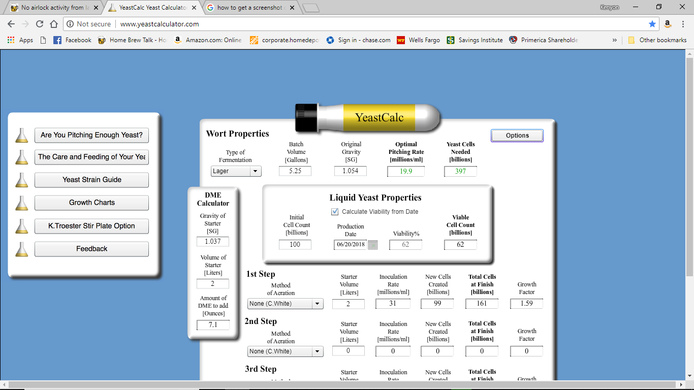This screenshot has height=390, width=694.
Task: Open the Sign in - chase.com bookmark
Action: [x=359, y=40]
